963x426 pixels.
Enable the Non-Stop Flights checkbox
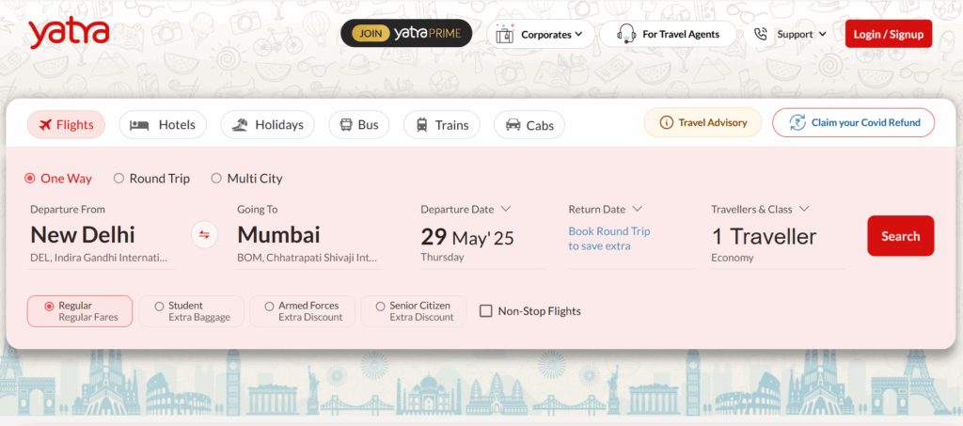pyautogui.click(x=486, y=311)
